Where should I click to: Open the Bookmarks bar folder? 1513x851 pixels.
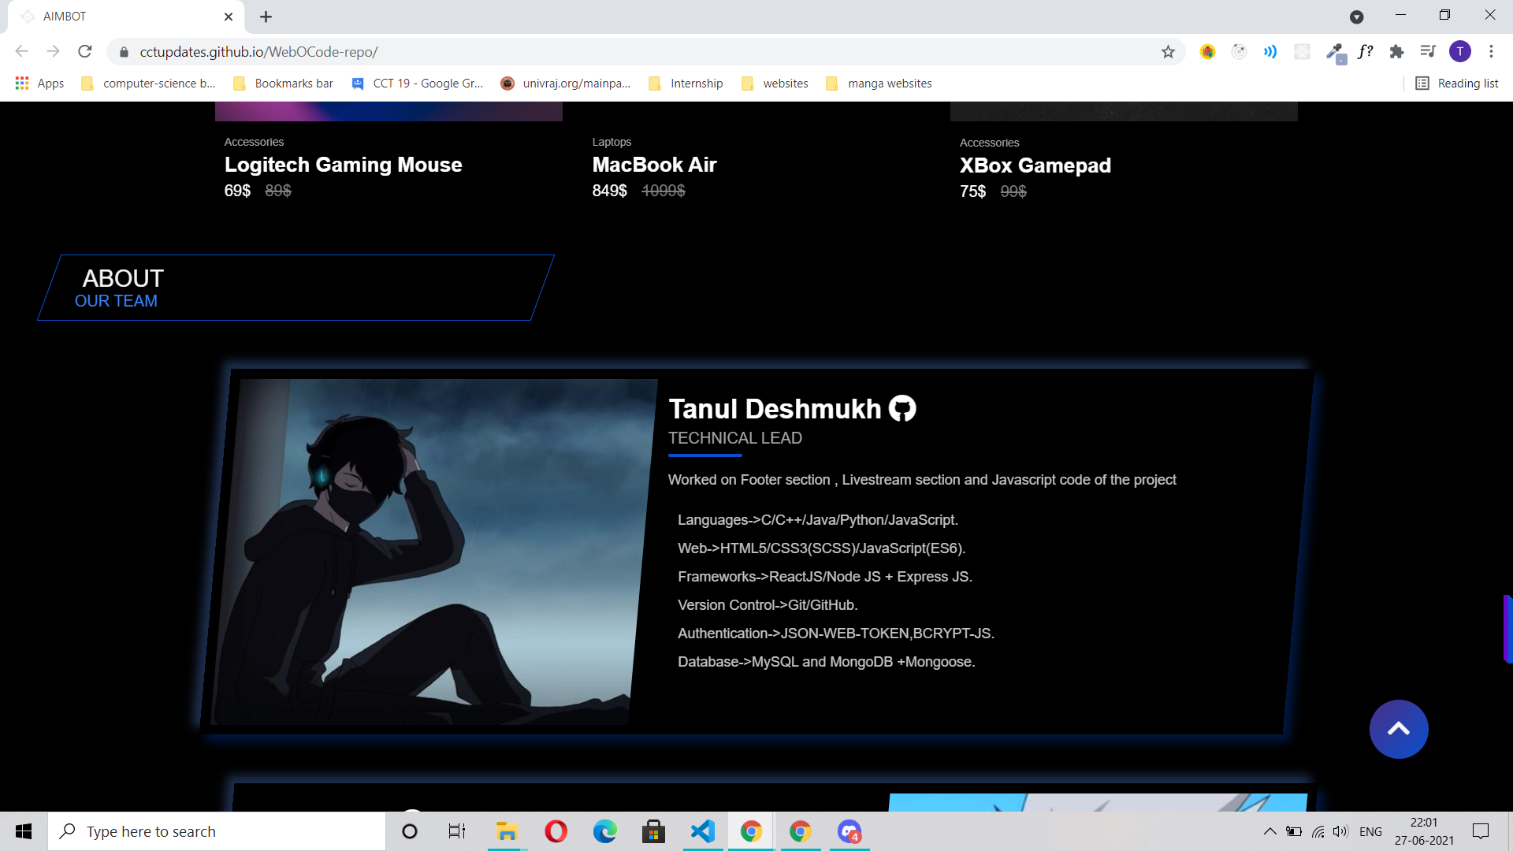tap(283, 84)
